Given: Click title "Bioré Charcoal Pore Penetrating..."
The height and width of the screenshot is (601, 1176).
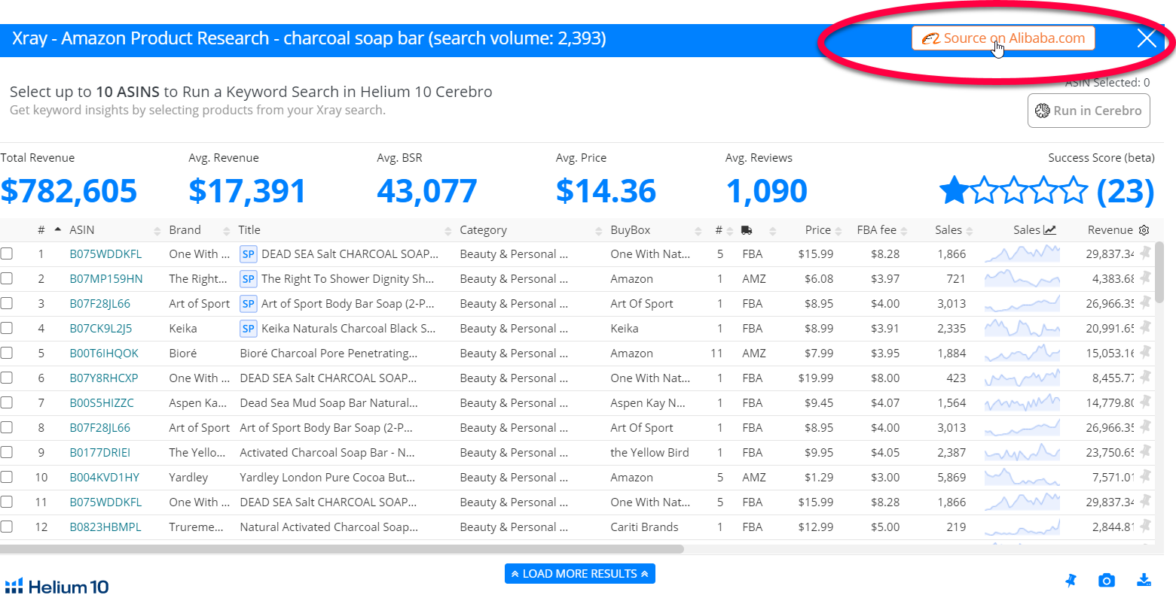Looking at the screenshot, I should 328,354.
